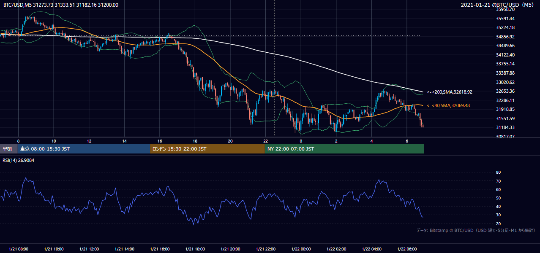Click the 1/22 02:00 bottom time label
Image resolution: width=540 pixels, height=253 pixels.
click(x=336, y=249)
